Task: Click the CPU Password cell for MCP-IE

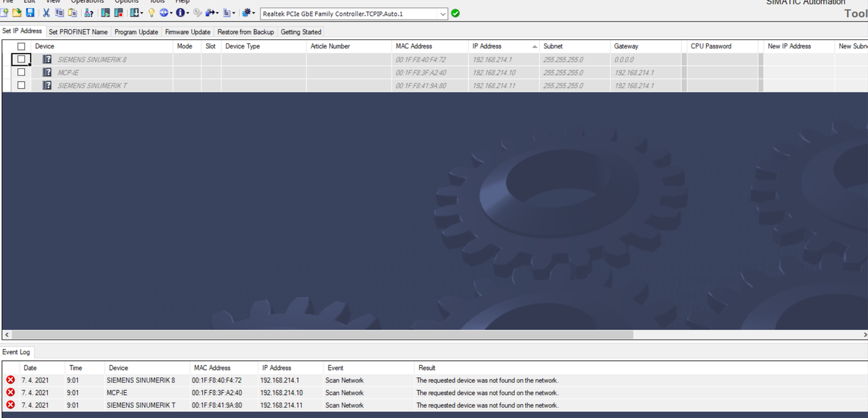Action: 723,72
